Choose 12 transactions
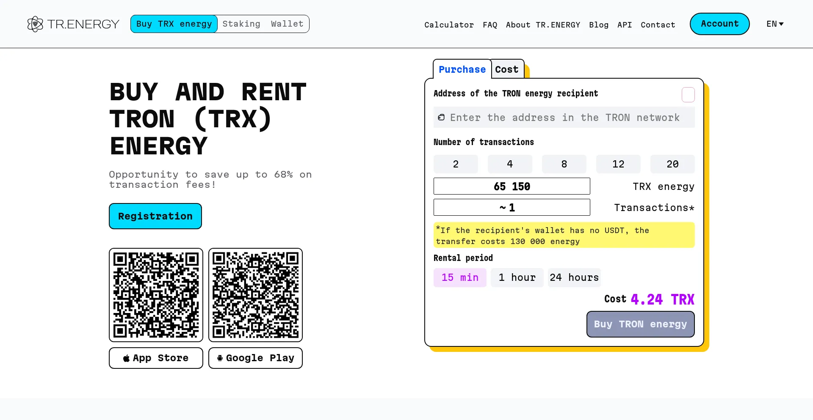The image size is (813, 420). (x=618, y=164)
